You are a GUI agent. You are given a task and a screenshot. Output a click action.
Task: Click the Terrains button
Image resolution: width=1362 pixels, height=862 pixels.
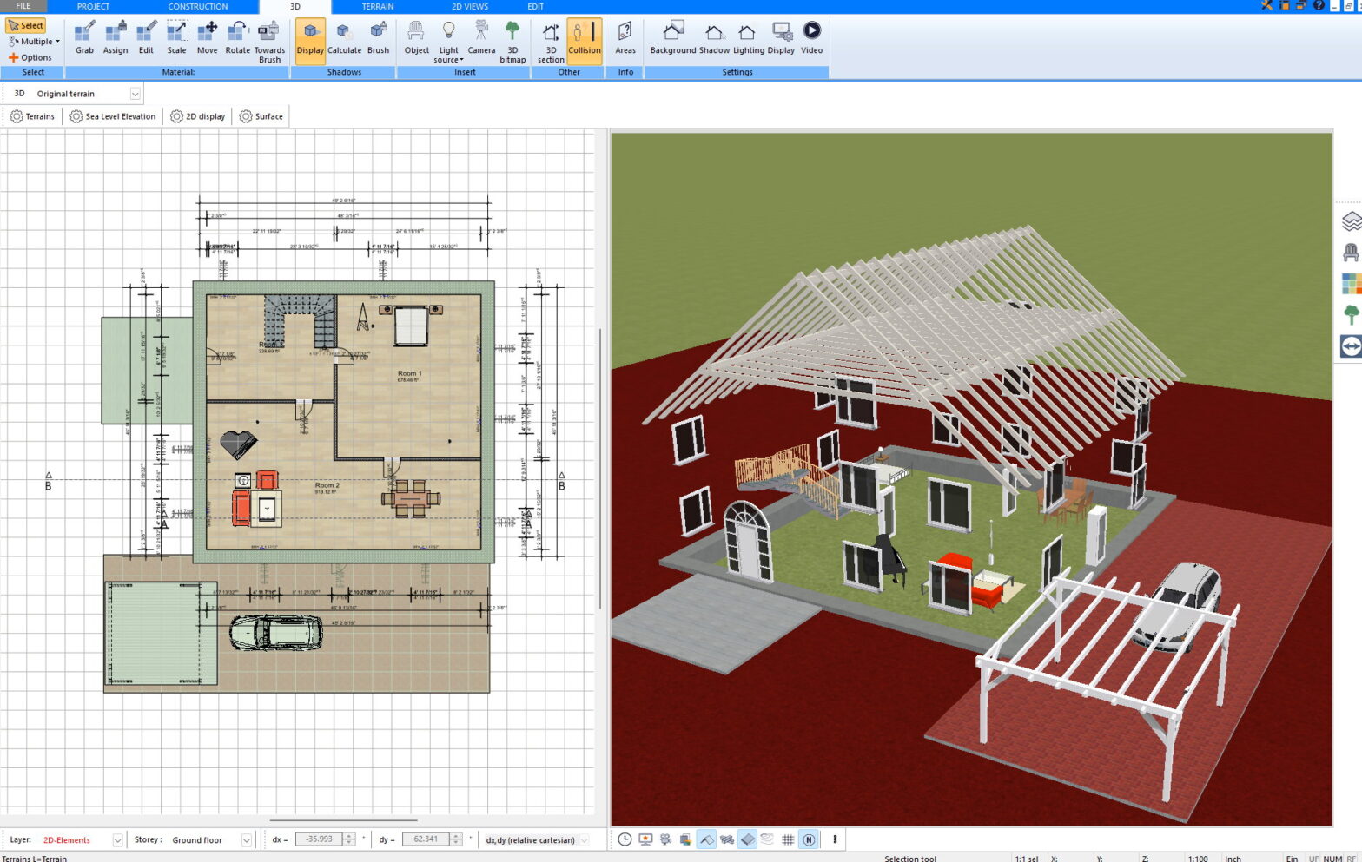click(x=32, y=116)
